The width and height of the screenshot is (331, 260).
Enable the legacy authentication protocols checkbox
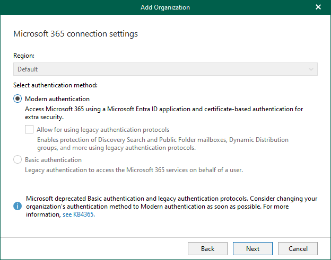tap(29, 129)
